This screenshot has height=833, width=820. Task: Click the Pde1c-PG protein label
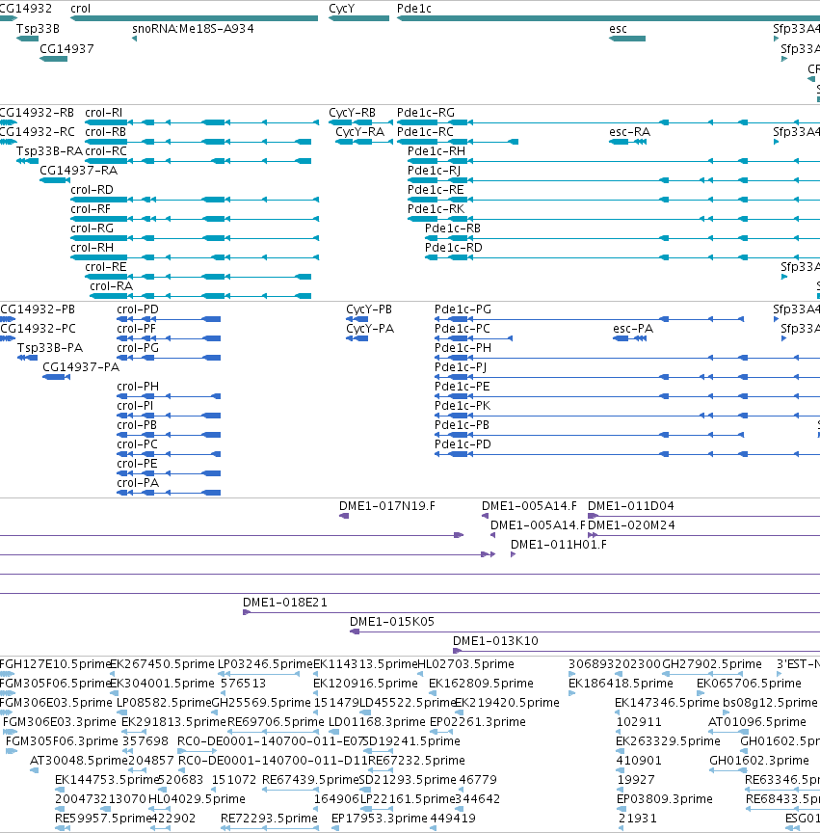point(463,309)
